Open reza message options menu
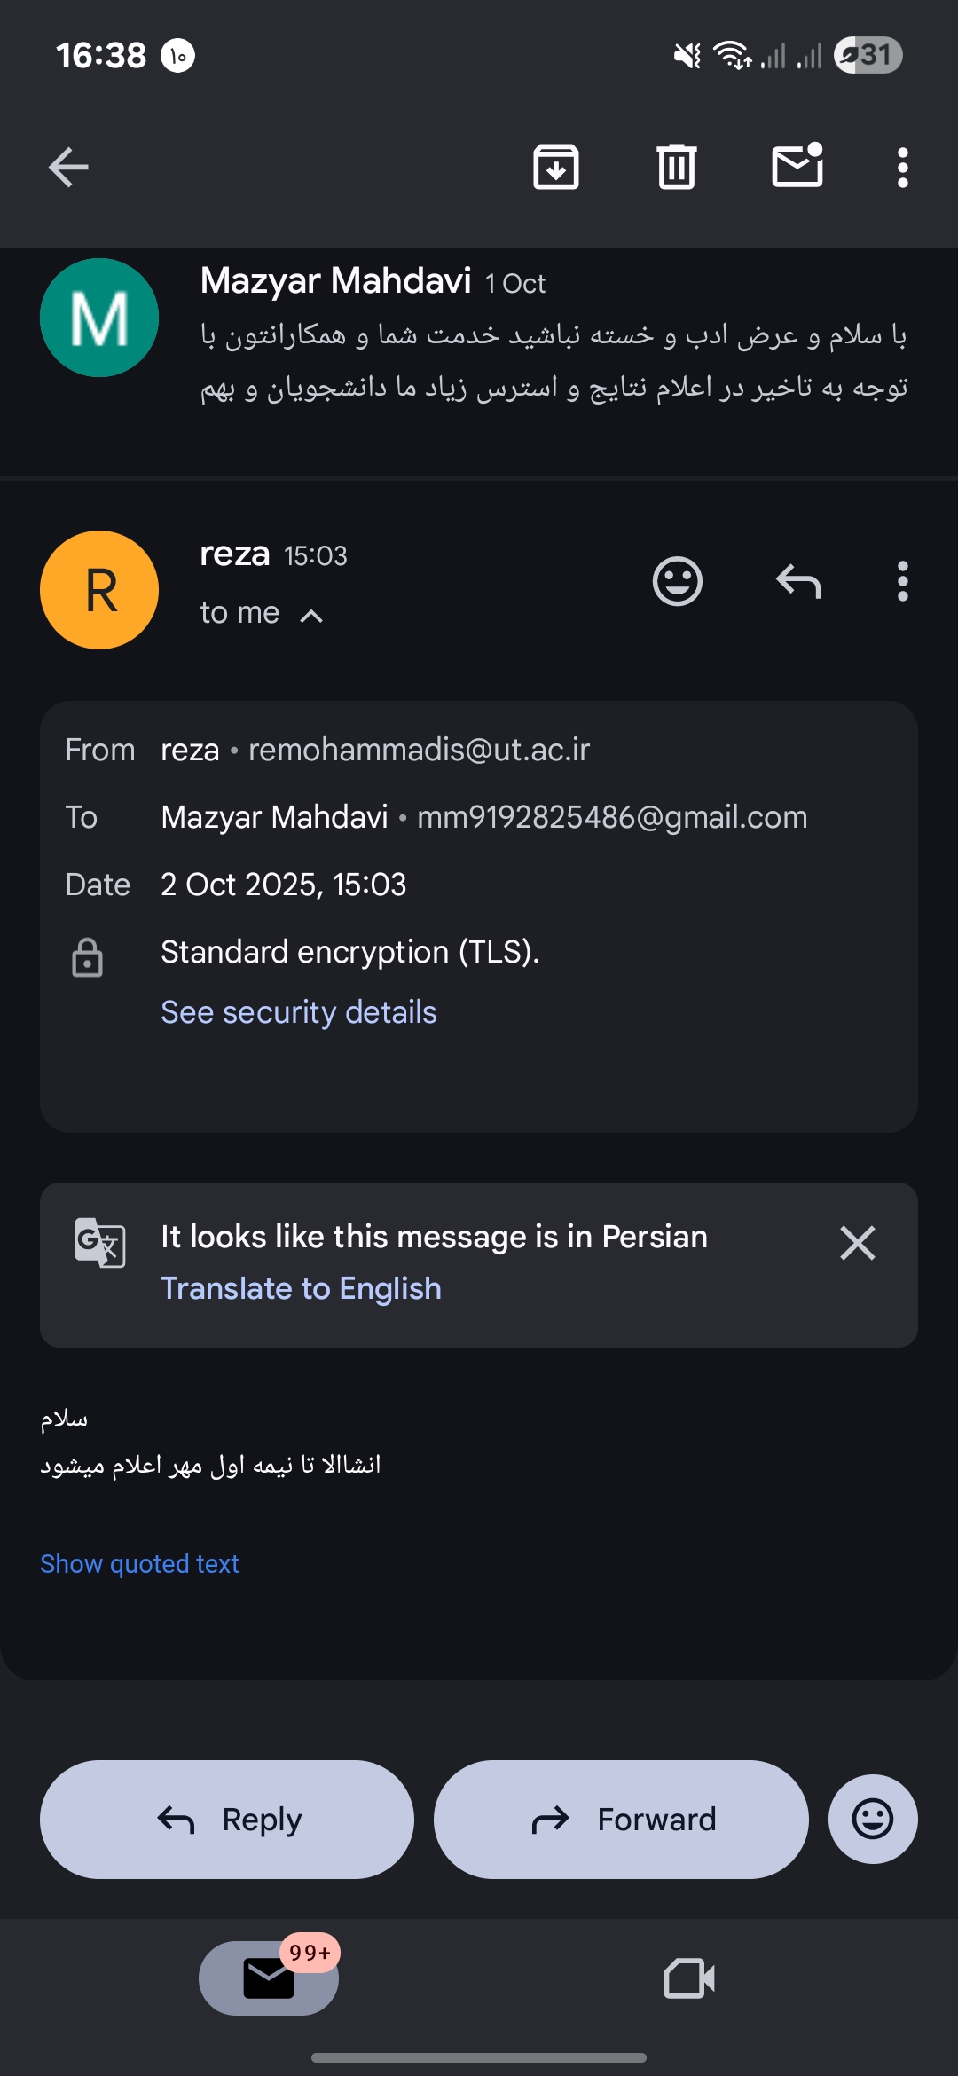 (902, 582)
